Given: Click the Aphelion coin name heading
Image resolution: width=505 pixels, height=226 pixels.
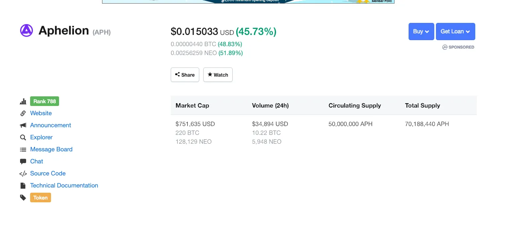Looking at the screenshot, I should pos(64,31).
